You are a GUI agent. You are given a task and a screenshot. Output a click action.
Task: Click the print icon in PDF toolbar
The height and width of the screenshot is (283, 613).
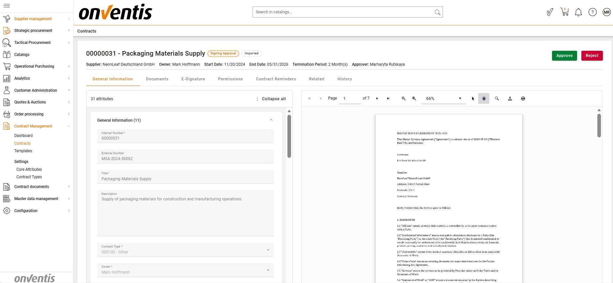[x=523, y=99]
